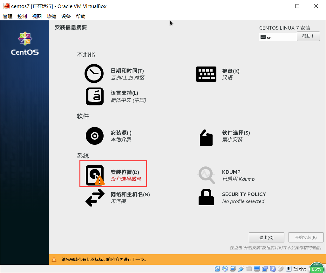Open the 设备 menu
The height and width of the screenshot is (273, 326).
(66, 17)
